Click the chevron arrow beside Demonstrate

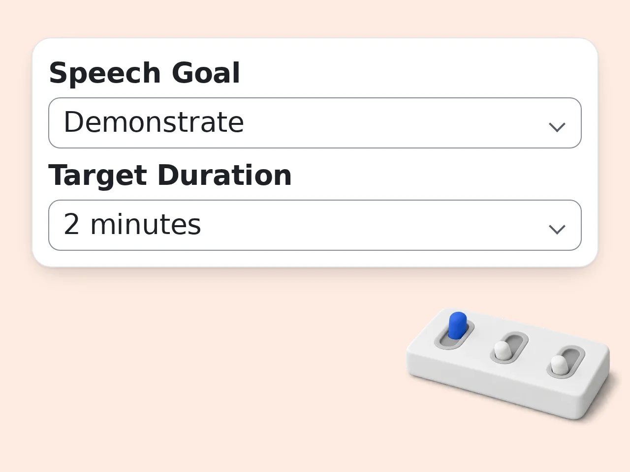pyautogui.click(x=557, y=127)
